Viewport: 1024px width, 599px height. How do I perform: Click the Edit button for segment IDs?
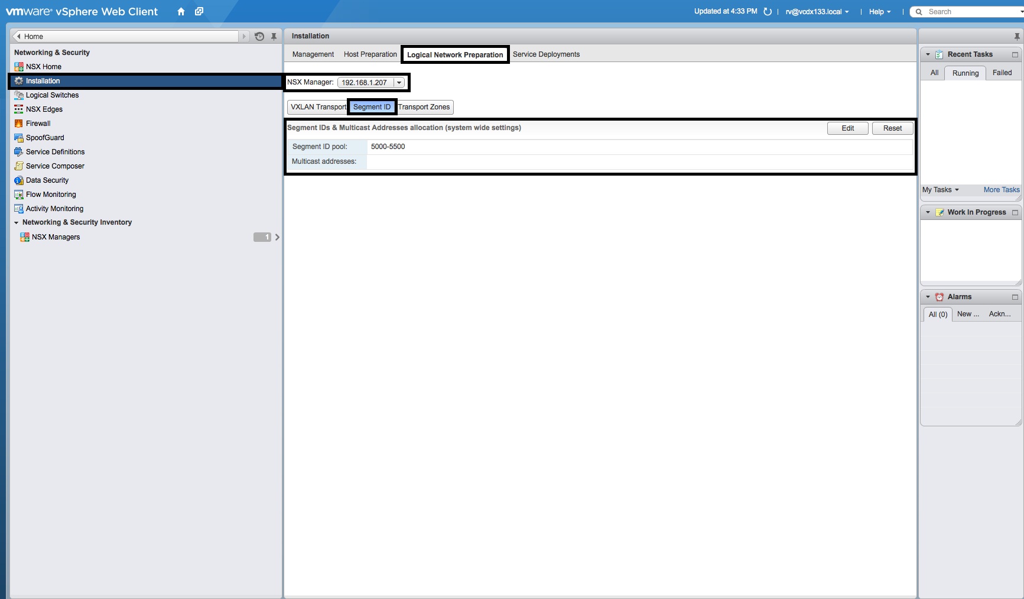click(847, 128)
